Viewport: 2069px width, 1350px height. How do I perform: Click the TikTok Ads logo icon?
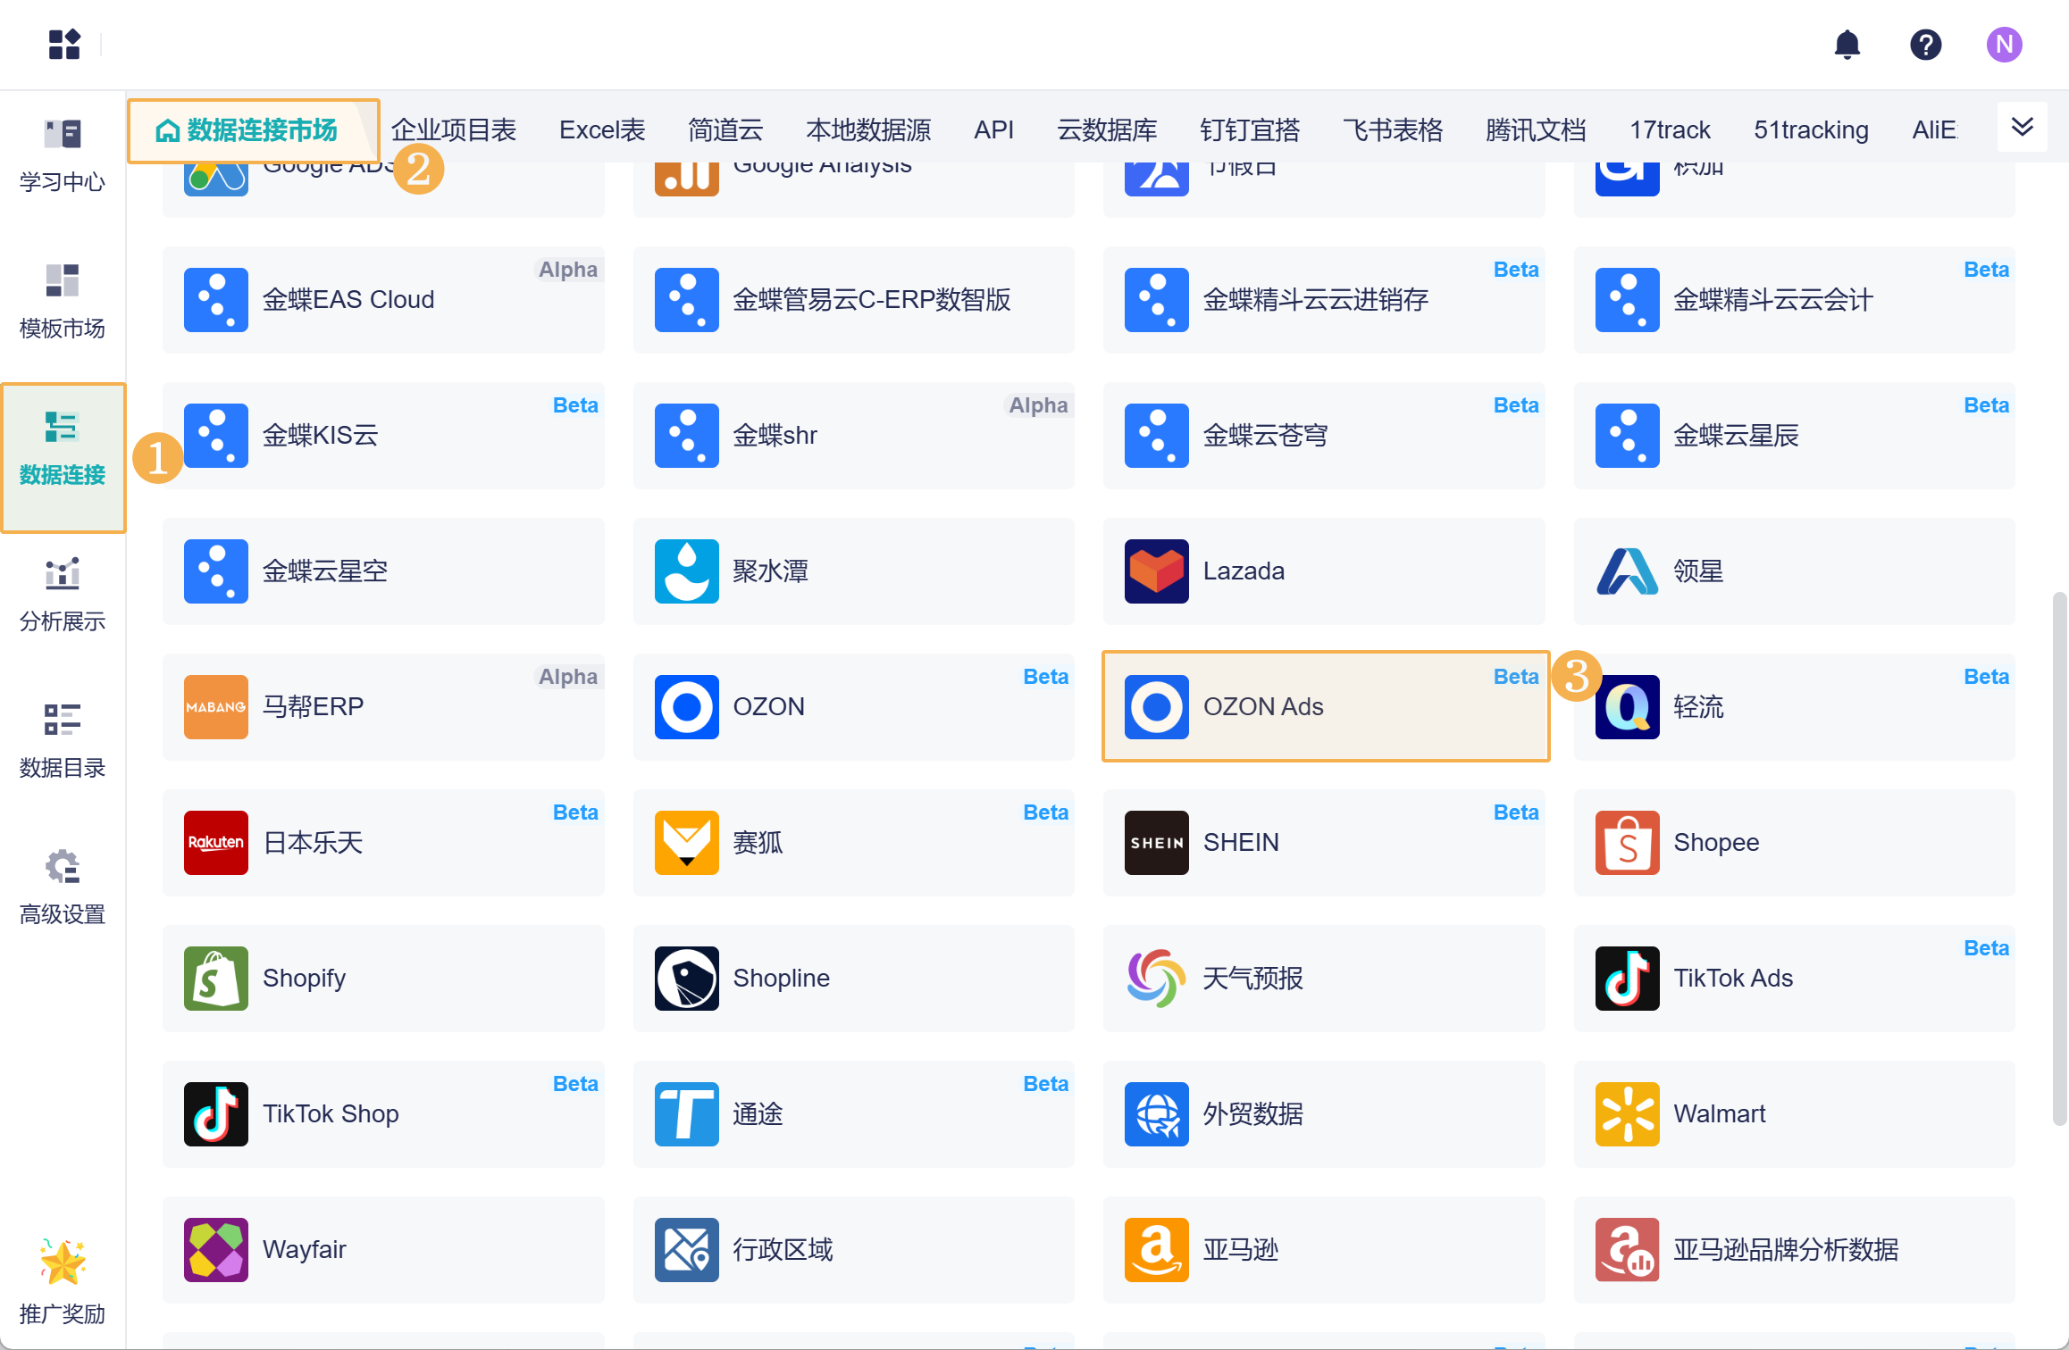[1627, 979]
